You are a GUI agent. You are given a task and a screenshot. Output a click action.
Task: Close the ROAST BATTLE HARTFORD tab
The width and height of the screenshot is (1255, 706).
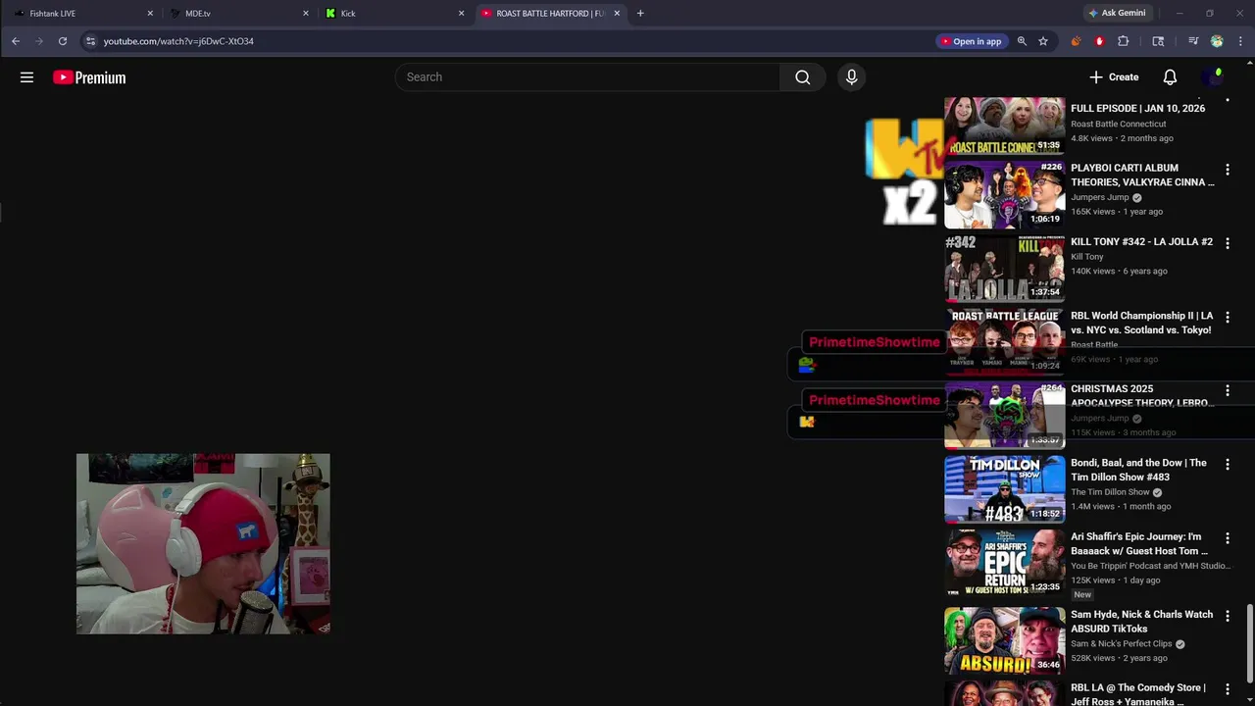click(617, 14)
